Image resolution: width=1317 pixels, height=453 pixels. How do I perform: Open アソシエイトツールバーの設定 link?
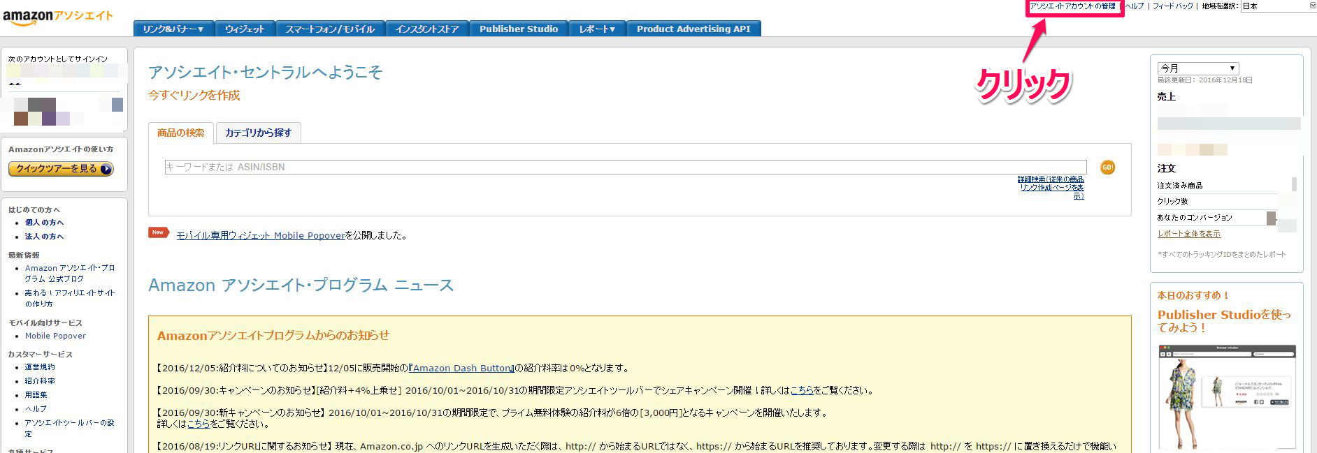pos(70,428)
